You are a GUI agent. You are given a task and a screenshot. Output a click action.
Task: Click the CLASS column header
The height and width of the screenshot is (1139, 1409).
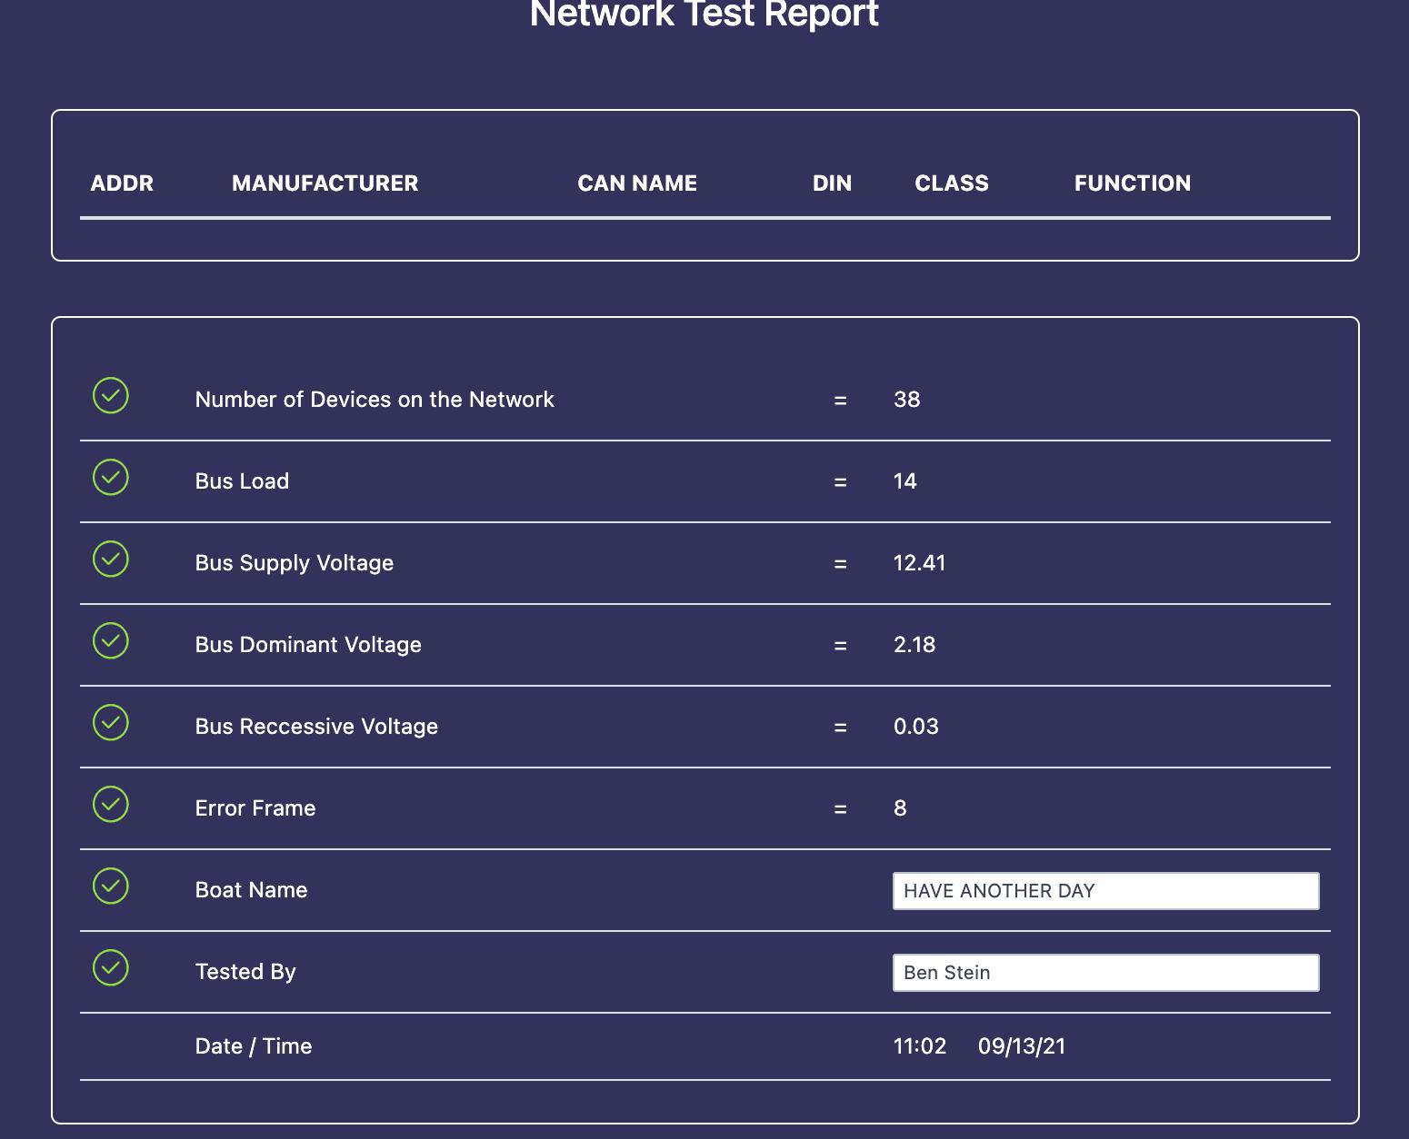[952, 183]
